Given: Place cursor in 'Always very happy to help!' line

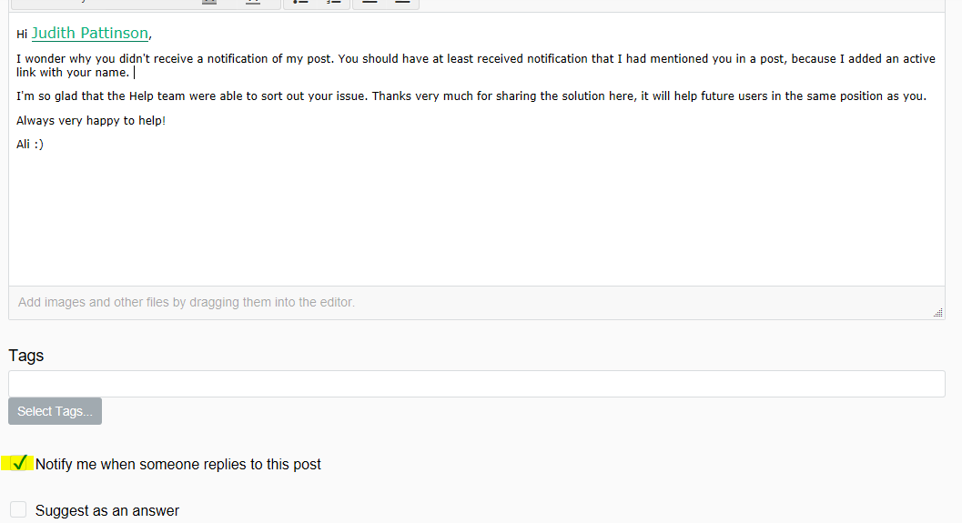Looking at the screenshot, I should pos(91,121).
